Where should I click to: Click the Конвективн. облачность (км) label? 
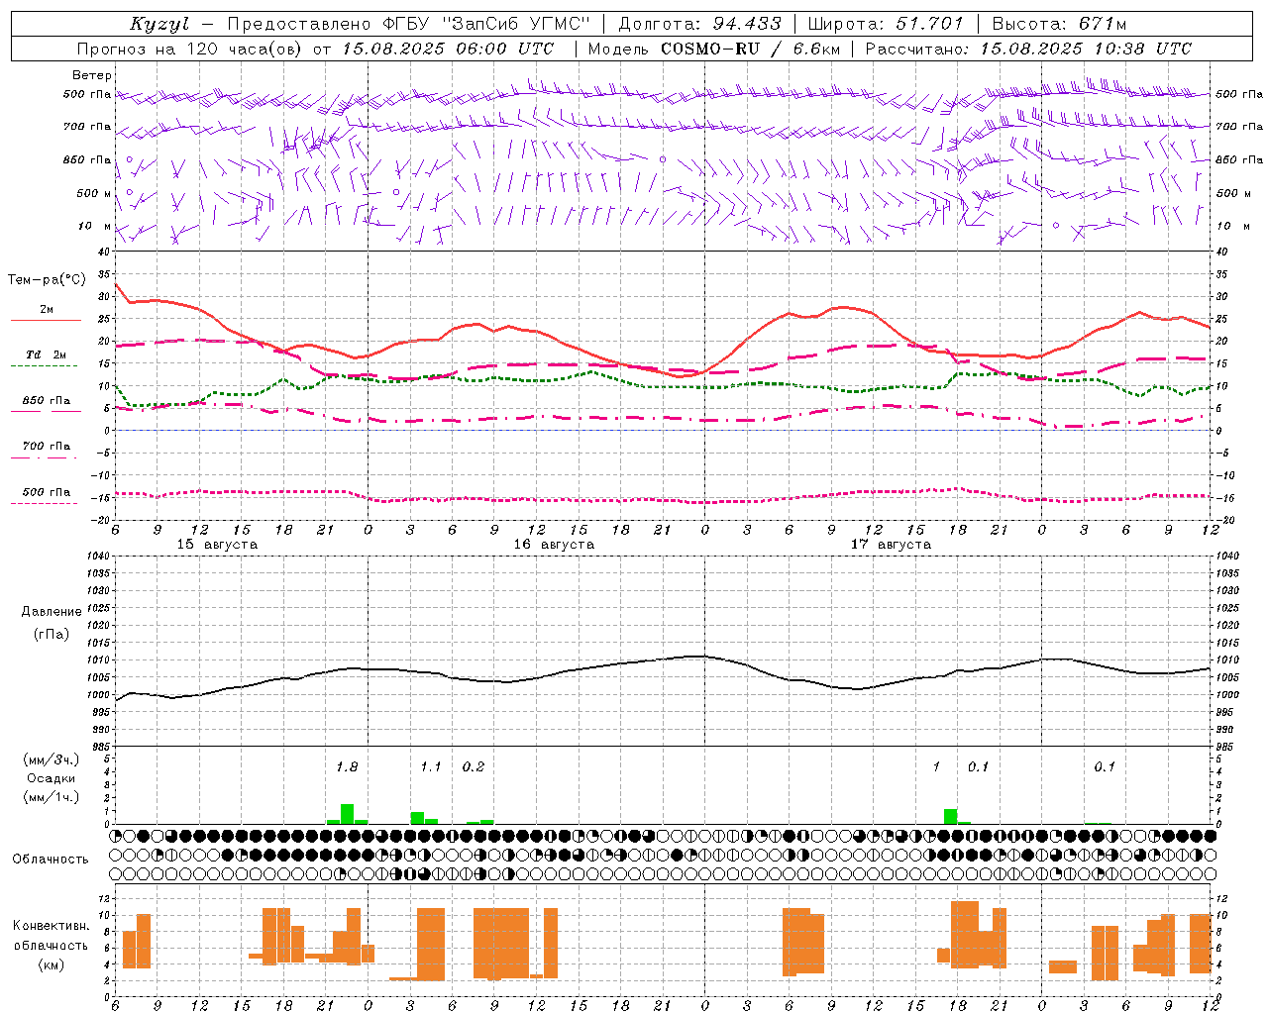pyautogui.click(x=52, y=945)
